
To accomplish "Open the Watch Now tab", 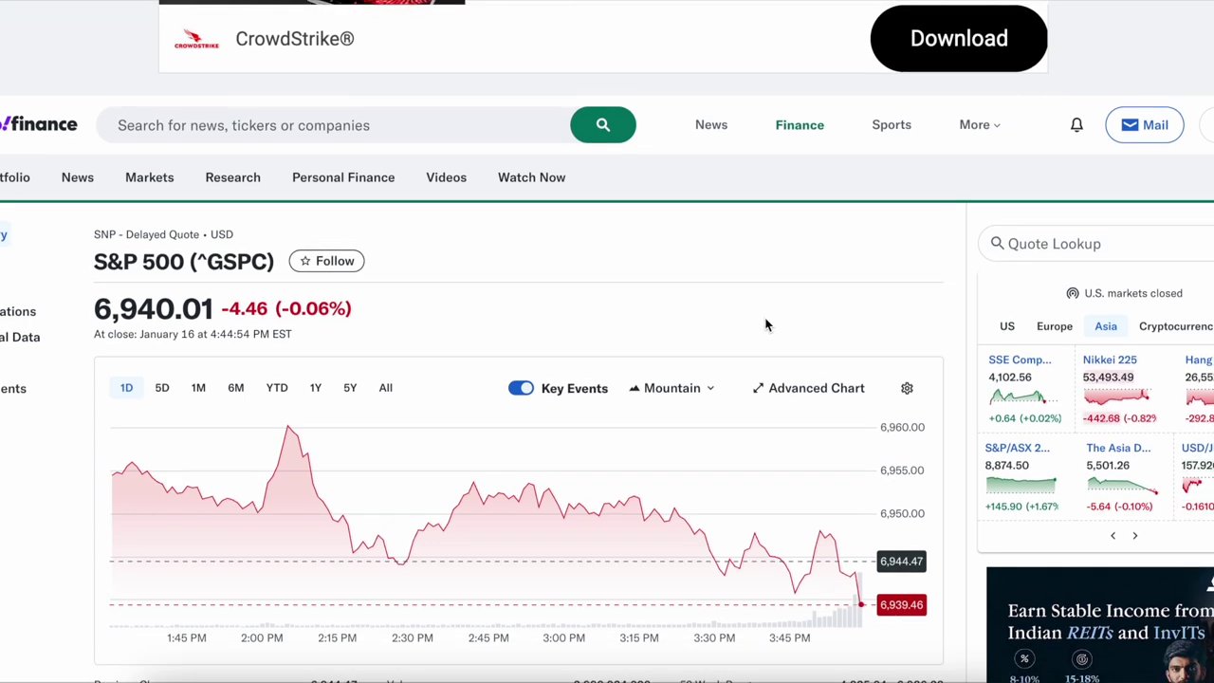I will coord(531,177).
